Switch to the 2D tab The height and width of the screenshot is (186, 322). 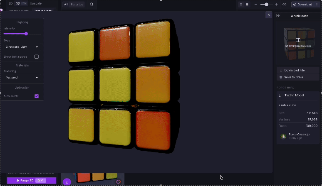pyautogui.click(x=10, y=3)
